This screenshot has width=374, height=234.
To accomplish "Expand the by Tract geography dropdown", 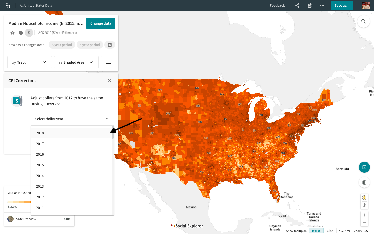I will [x=29, y=62].
